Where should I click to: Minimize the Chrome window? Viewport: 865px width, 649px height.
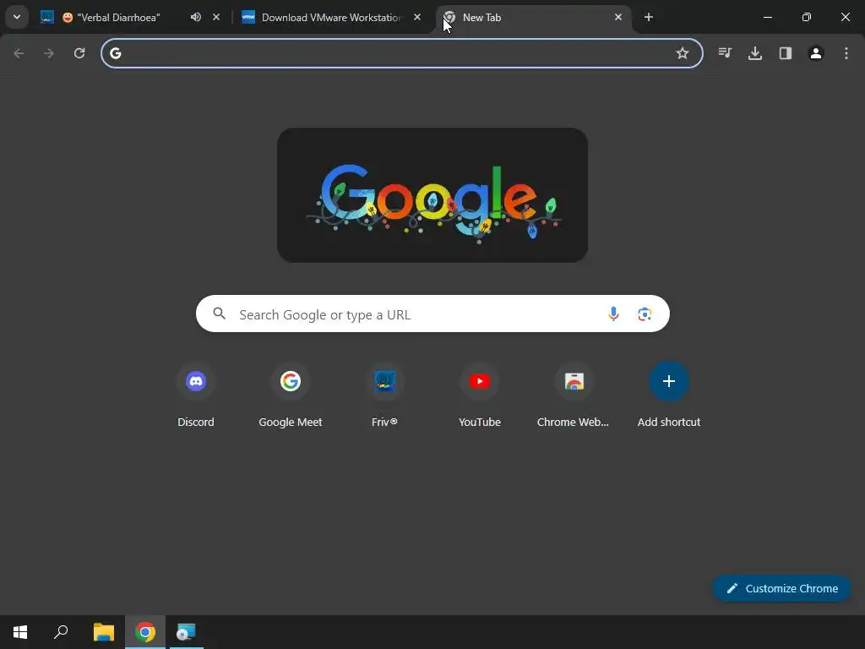[x=767, y=17]
